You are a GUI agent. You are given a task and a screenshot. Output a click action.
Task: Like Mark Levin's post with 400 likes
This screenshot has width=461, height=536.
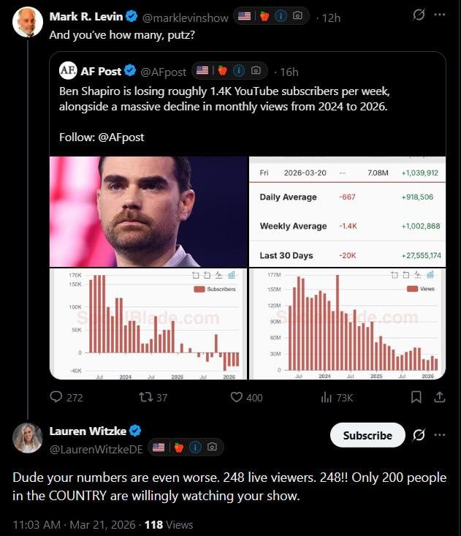pos(236,397)
